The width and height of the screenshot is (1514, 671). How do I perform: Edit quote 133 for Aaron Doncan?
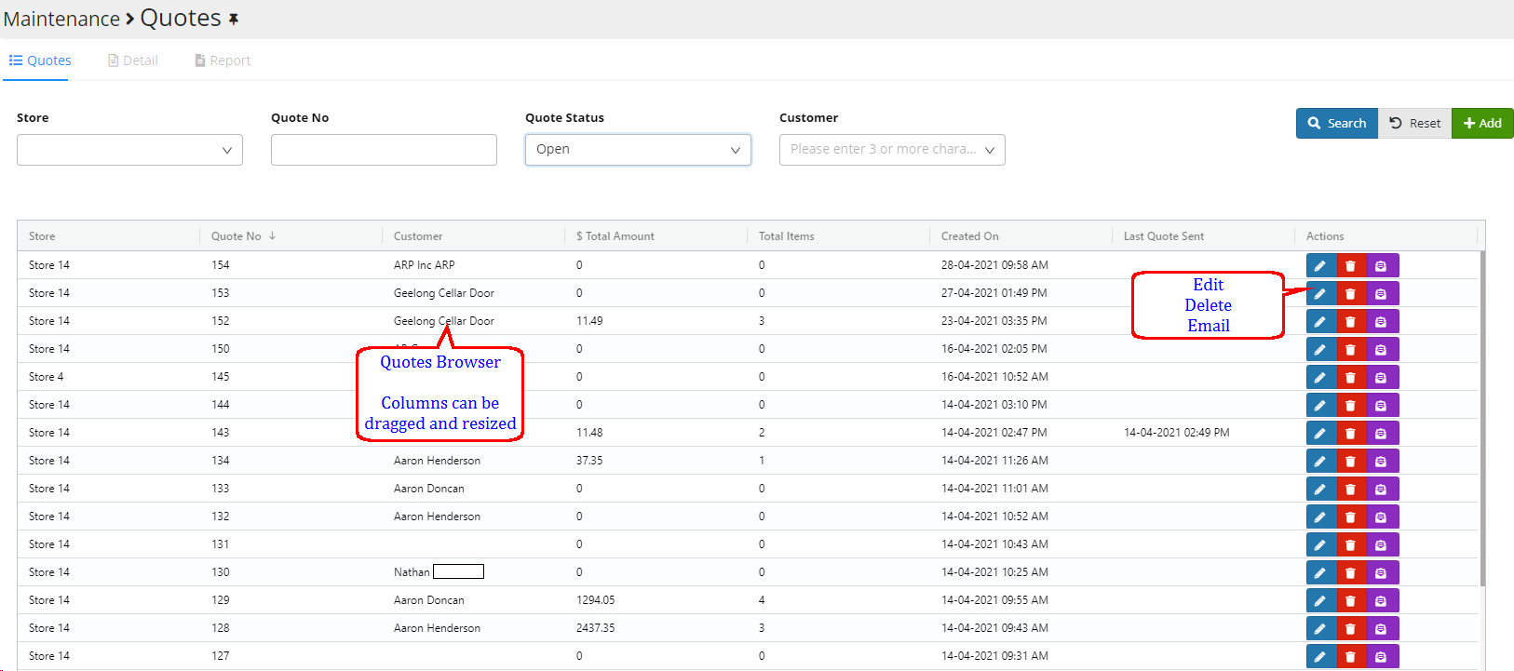(x=1320, y=490)
